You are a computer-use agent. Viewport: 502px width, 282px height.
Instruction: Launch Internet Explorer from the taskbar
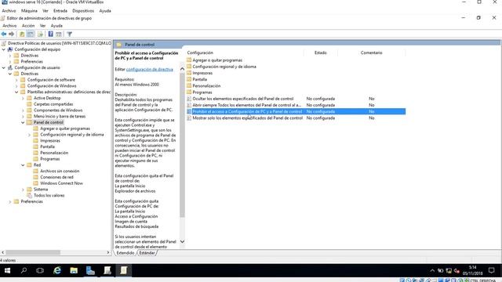(x=57, y=271)
